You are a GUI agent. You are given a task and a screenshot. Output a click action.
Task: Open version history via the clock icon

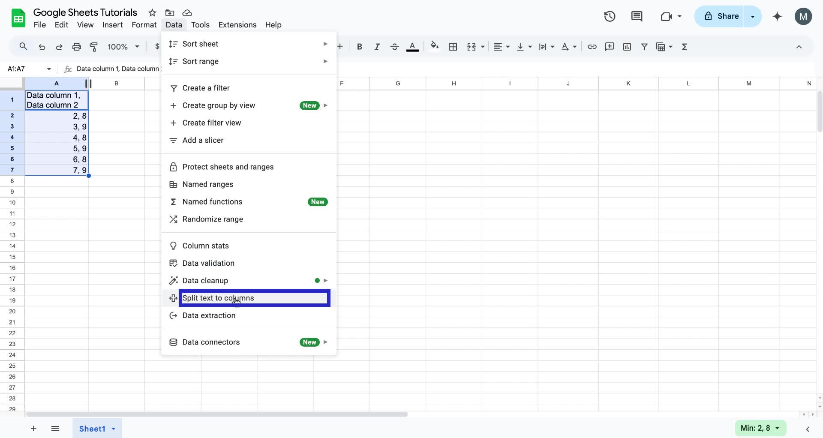[609, 16]
